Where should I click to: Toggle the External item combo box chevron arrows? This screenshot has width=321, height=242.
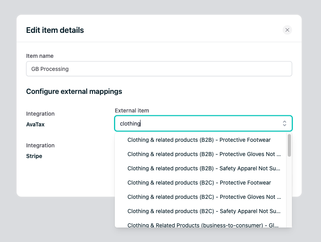click(x=284, y=123)
